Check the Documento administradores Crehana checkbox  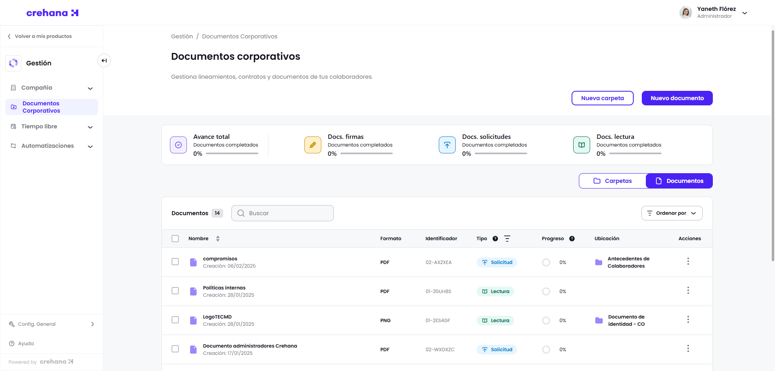[x=175, y=349]
